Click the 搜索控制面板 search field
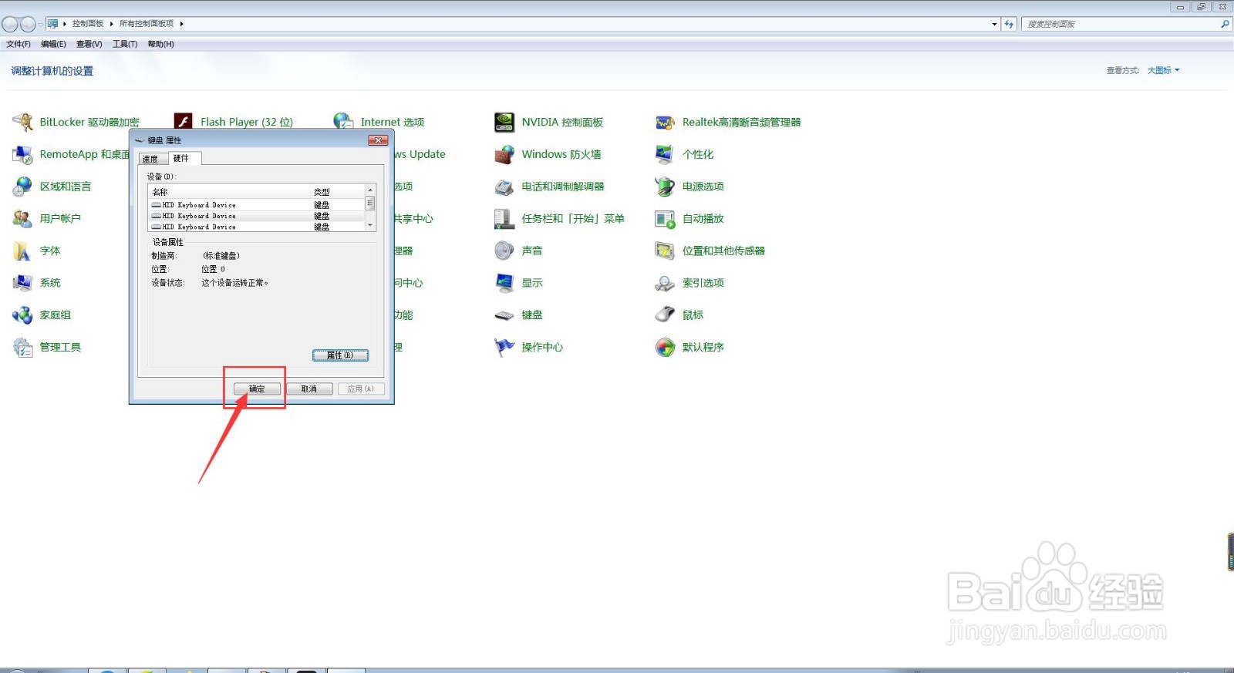 pyautogui.click(x=1122, y=24)
